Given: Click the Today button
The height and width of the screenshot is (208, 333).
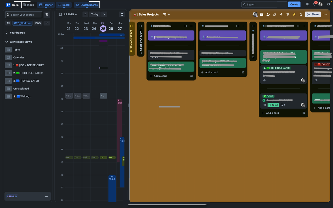Looking at the screenshot, I should 95,14.
